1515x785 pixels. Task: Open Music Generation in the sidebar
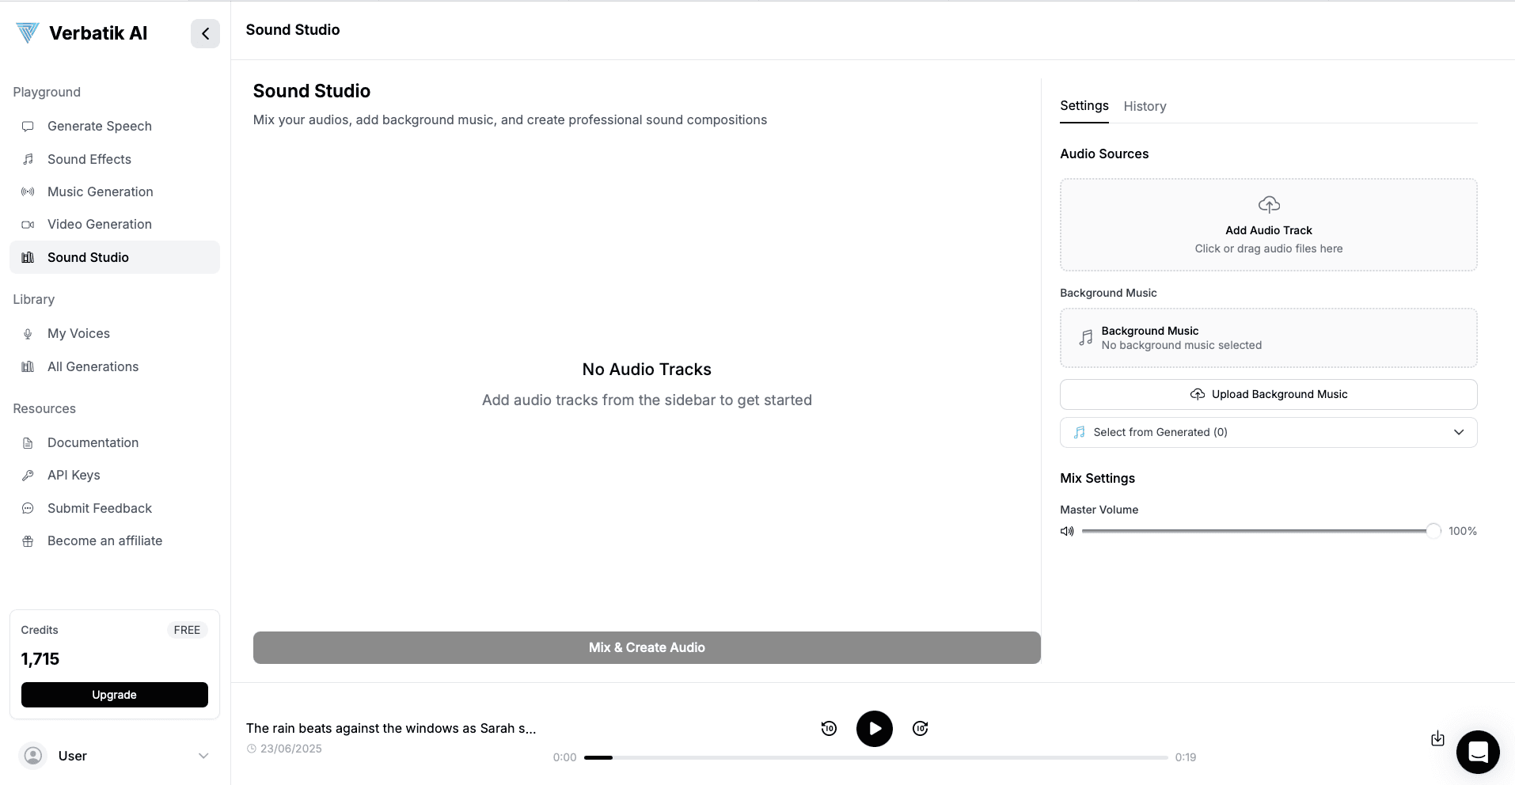tap(101, 192)
